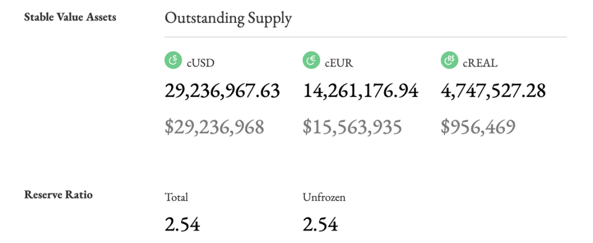Click the green cUSD coin icon

[x=173, y=61]
